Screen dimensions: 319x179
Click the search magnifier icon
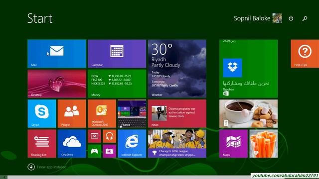[x=305, y=18]
